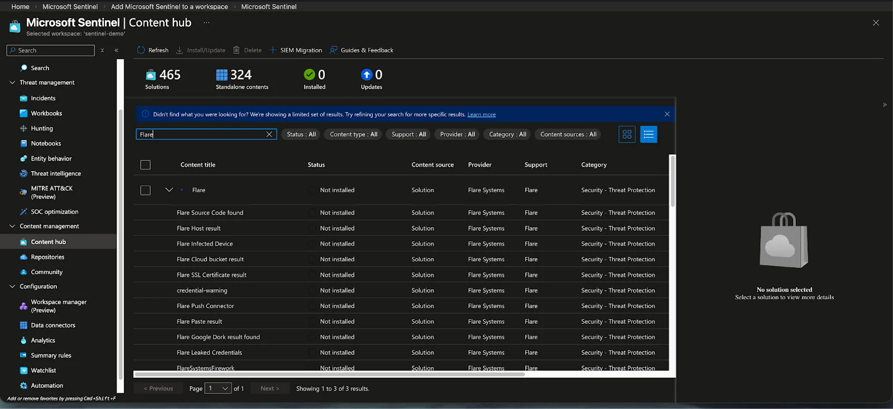This screenshot has width=893, height=409.
Task: Go to Home breadcrumb
Action: (x=21, y=7)
